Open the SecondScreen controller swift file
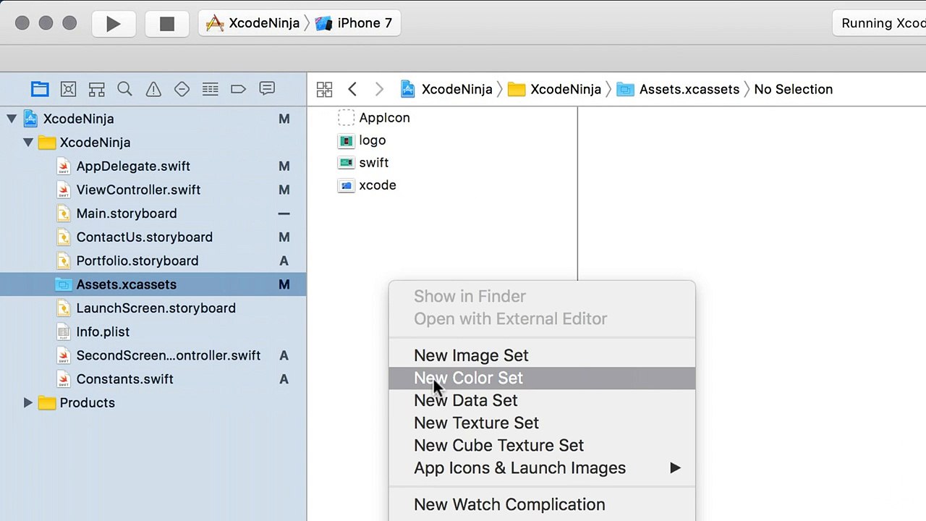The height and width of the screenshot is (521, 926). pos(153,355)
